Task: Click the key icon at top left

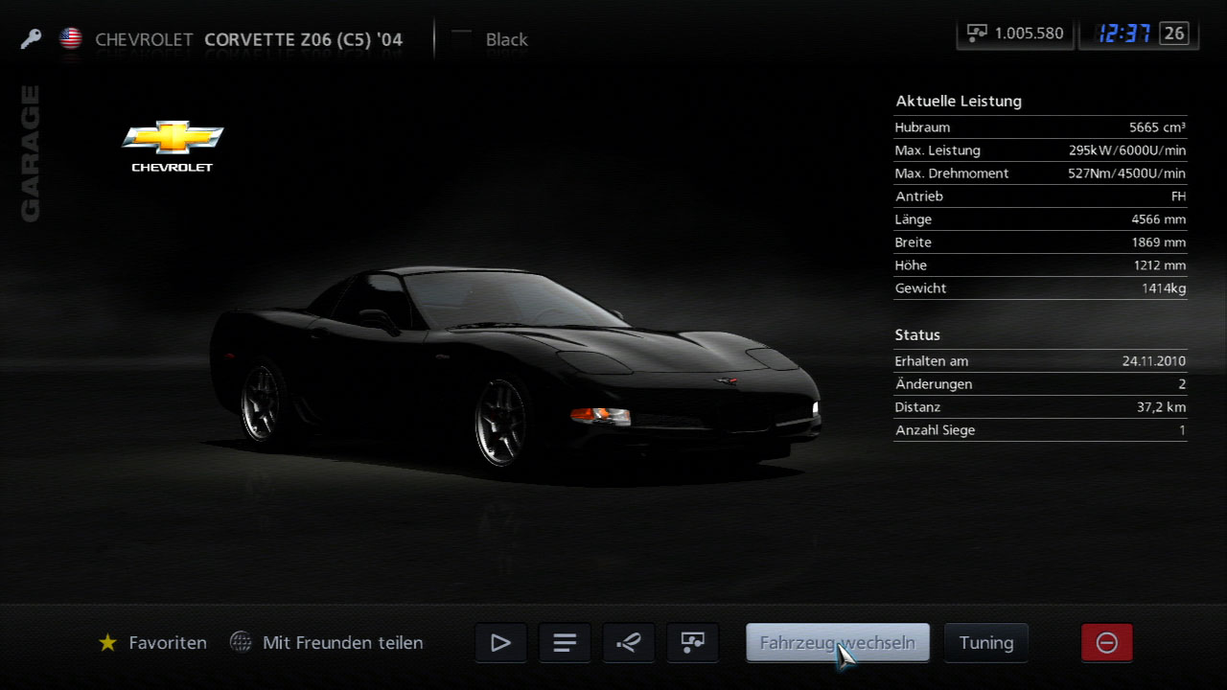Action: click(31, 39)
